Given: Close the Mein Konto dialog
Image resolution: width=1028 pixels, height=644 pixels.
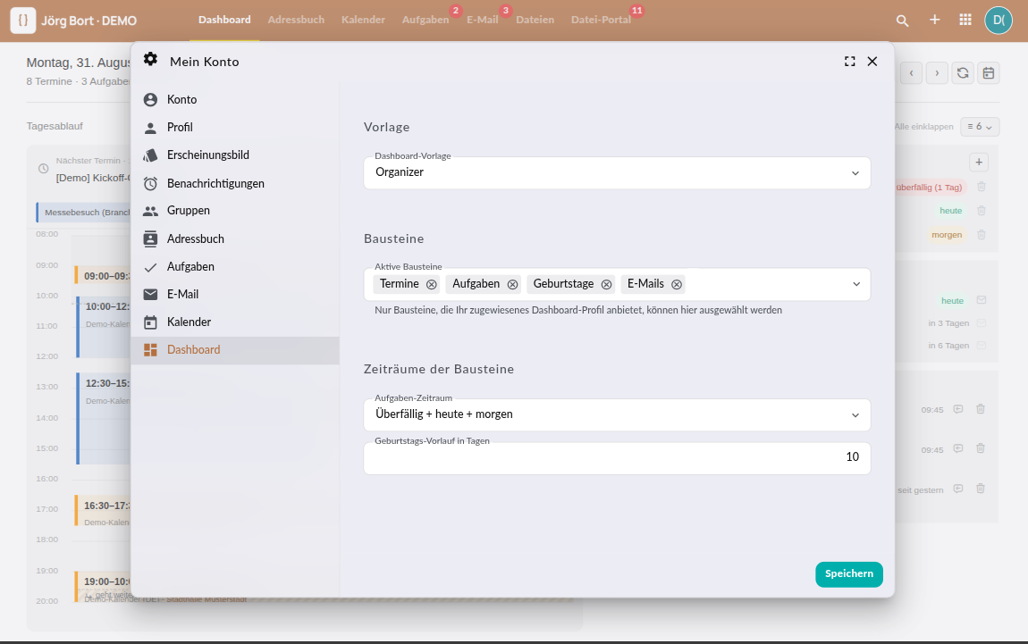Looking at the screenshot, I should click(872, 61).
